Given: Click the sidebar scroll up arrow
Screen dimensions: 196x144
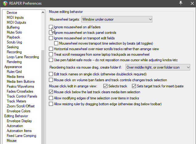Looking at the screenshot, I should [43, 12].
